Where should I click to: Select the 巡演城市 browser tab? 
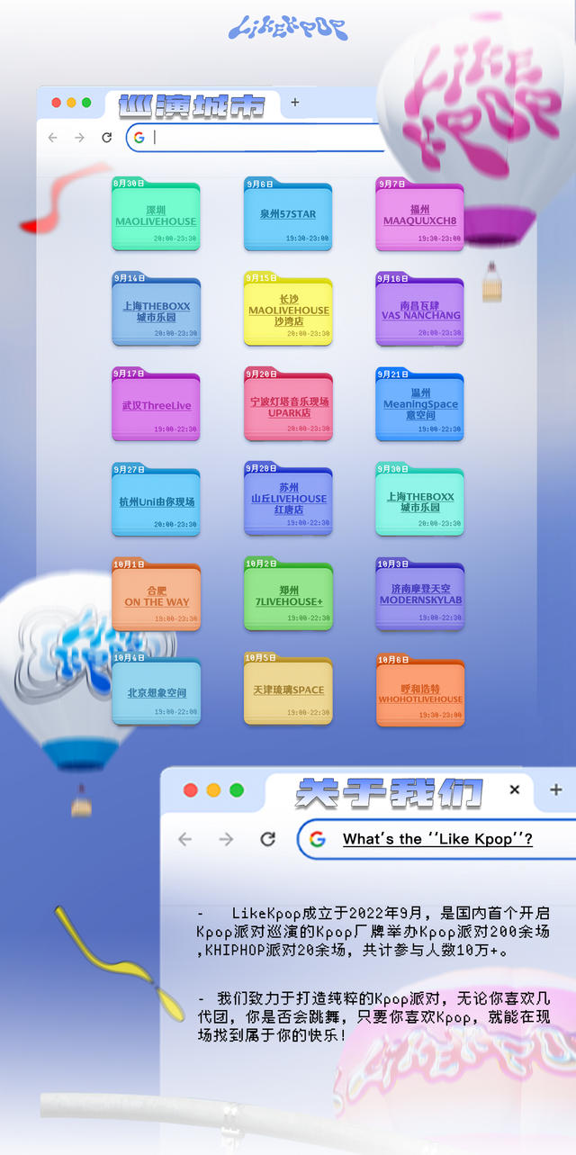[x=192, y=104]
